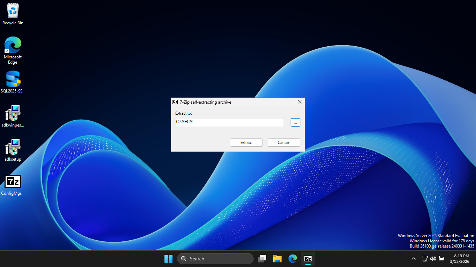Select the SQL2025-SS desktop icon
Screen dimensions: 476x267
coord(13,82)
